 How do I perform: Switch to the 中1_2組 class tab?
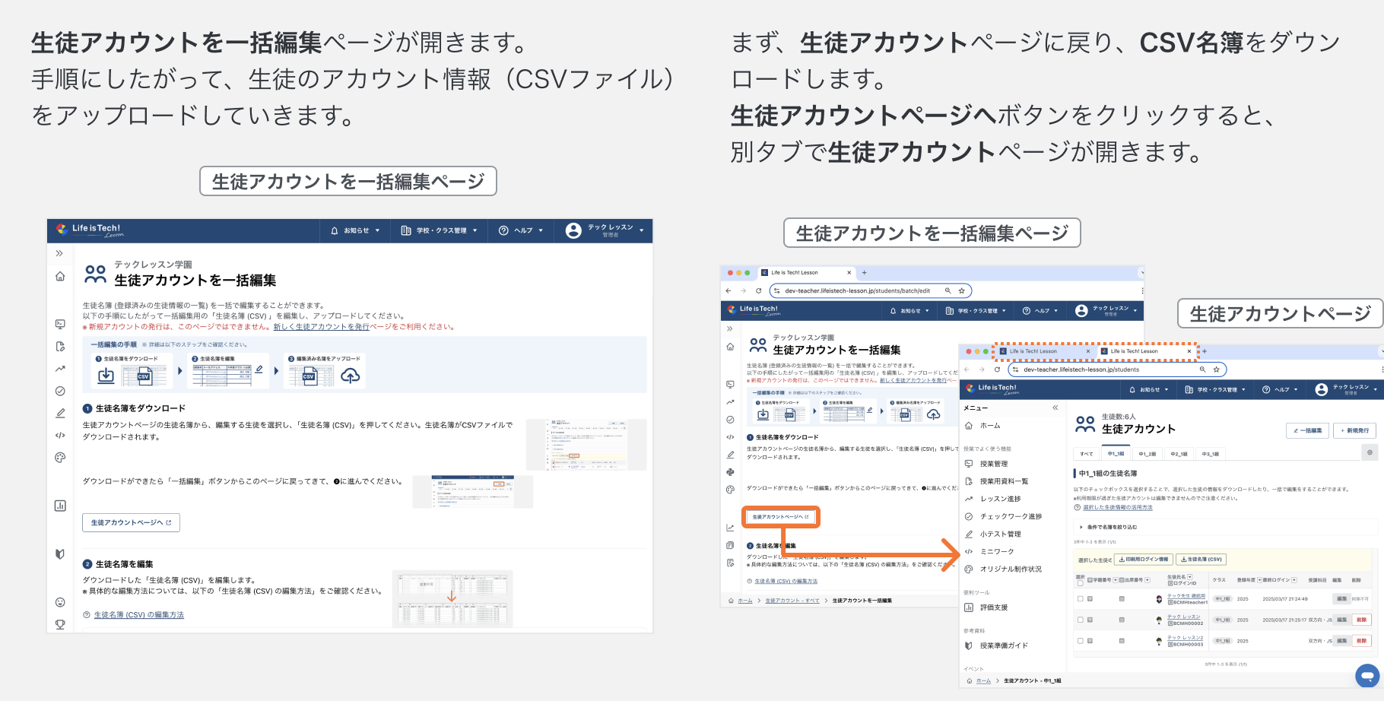pyautogui.click(x=1147, y=454)
